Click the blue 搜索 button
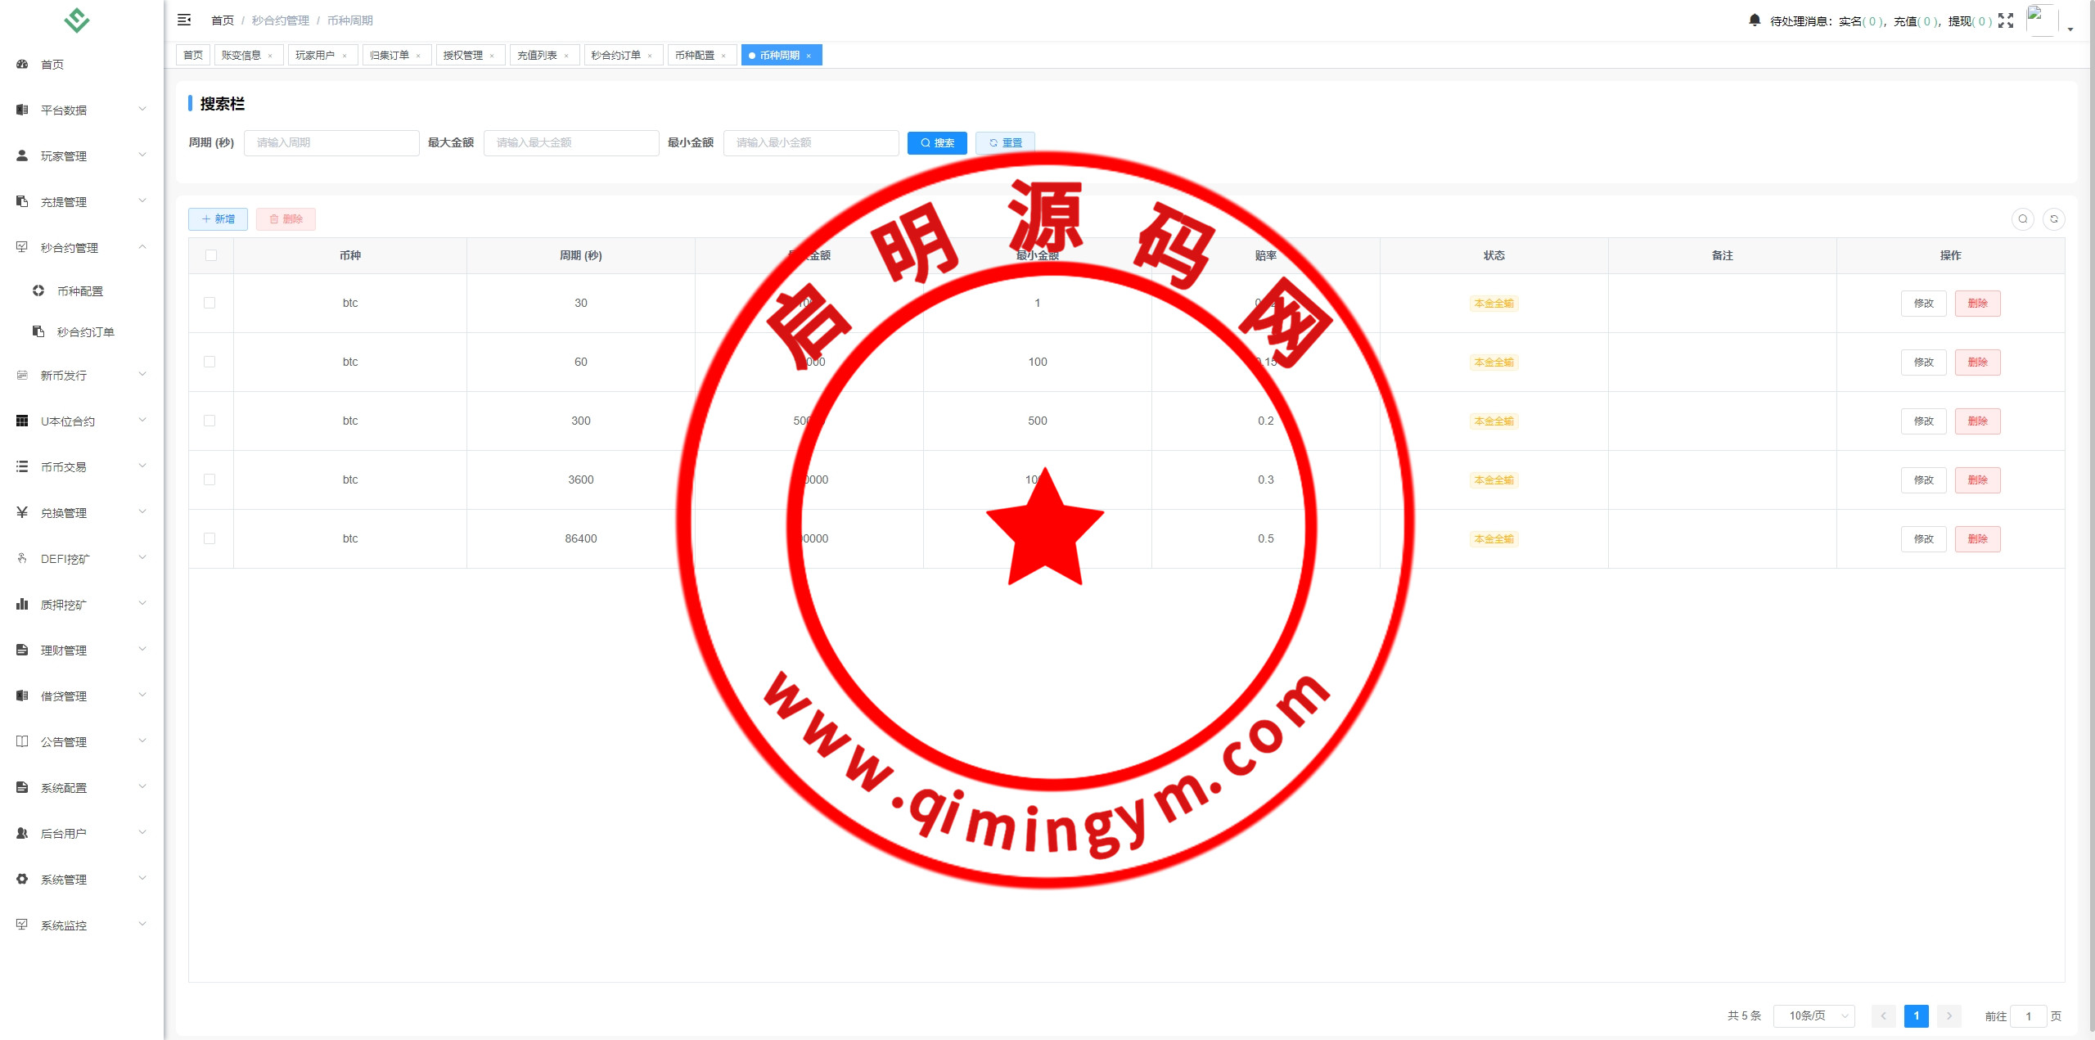Viewport: 2095px width, 1040px height. pos(937,142)
